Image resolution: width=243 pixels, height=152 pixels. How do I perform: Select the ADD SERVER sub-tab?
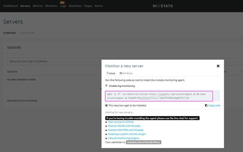28,33
